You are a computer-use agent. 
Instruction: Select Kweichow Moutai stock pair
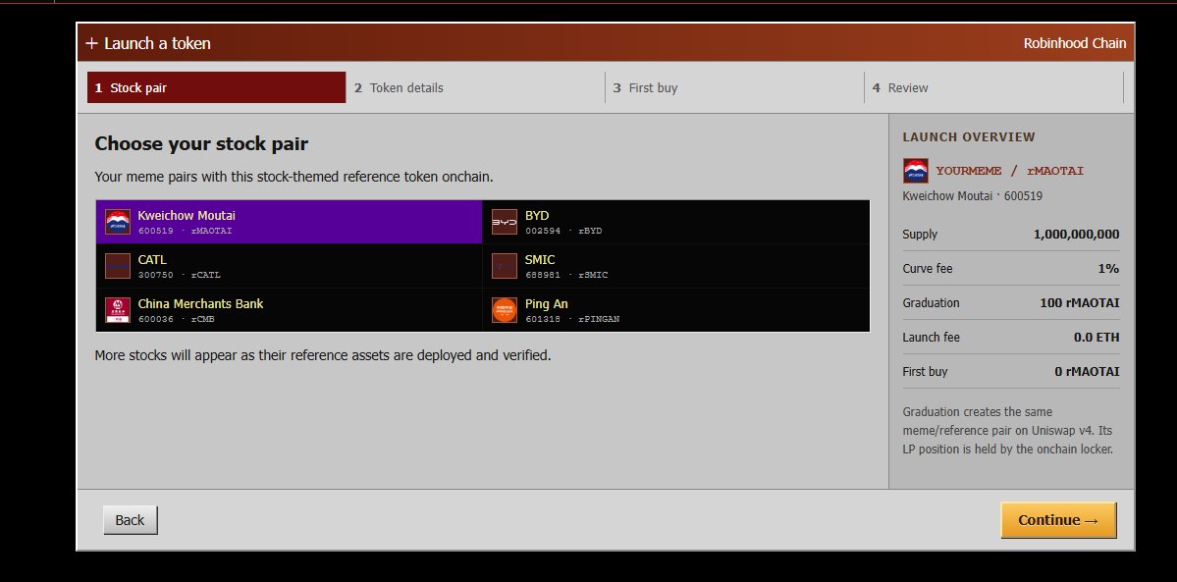(x=289, y=222)
